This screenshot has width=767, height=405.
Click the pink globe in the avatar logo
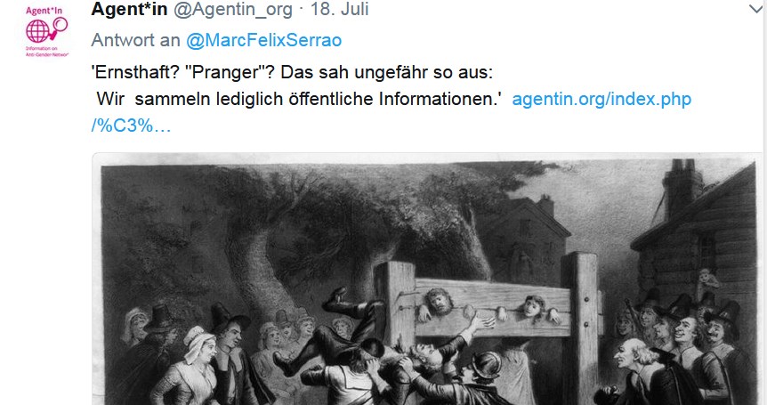[x=37, y=32]
